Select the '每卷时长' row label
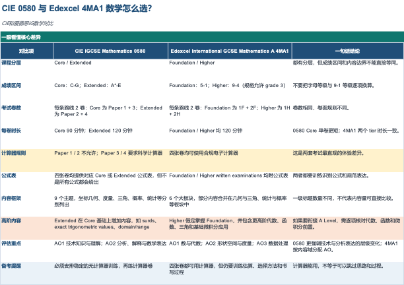The width and height of the screenshot is (404, 285). [11, 131]
